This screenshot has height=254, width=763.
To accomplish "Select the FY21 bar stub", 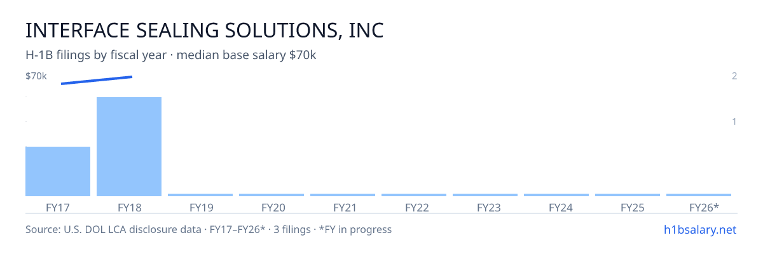I will coord(343,195).
